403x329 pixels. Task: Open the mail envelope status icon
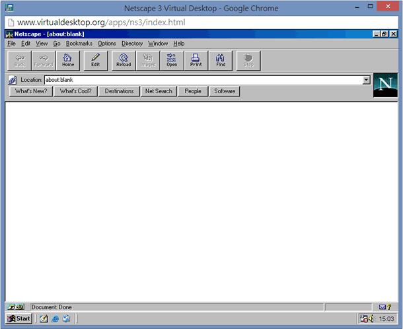click(383, 307)
